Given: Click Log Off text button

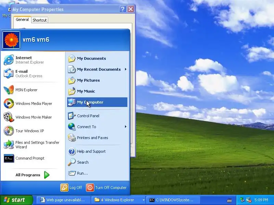Looking at the screenshot, I should tap(76, 188).
